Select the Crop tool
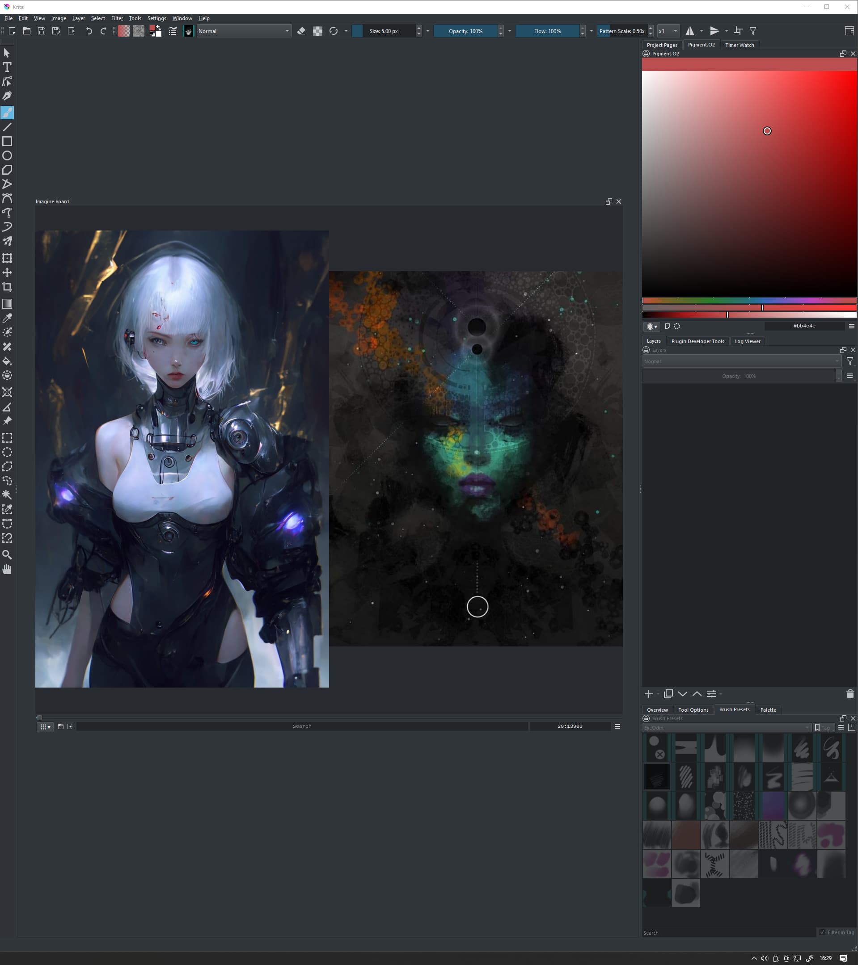Screen dimensions: 858x965 pyautogui.click(x=7, y=287)
